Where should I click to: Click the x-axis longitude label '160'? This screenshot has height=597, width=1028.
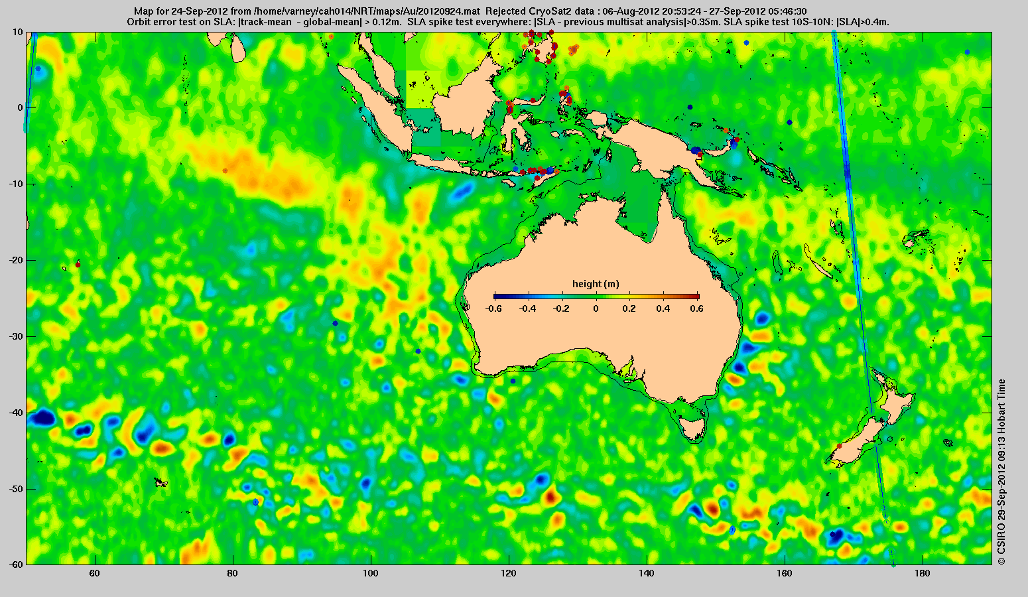point(785,573)
